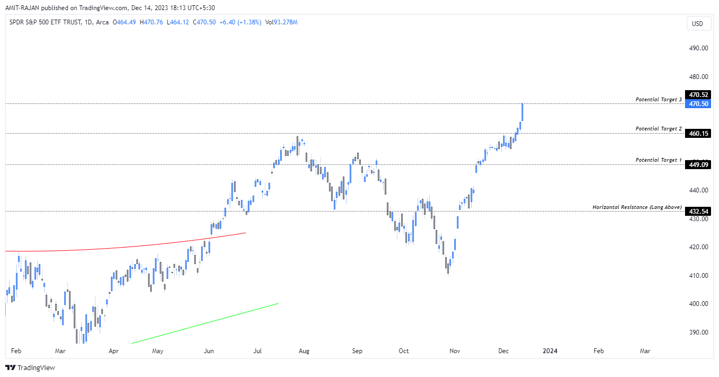Click the Vol 93.278M volume readout
719x377 pixels.
point(281,22)
